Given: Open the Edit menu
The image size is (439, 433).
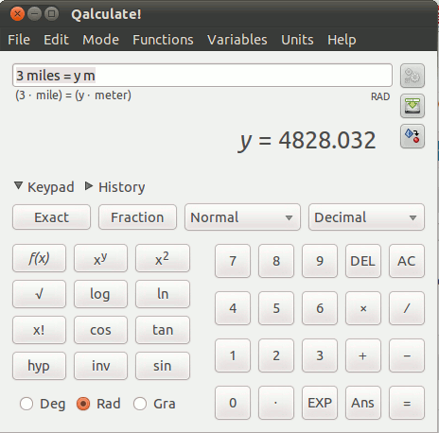Looking at the screenshot, I should click(56, 40).
